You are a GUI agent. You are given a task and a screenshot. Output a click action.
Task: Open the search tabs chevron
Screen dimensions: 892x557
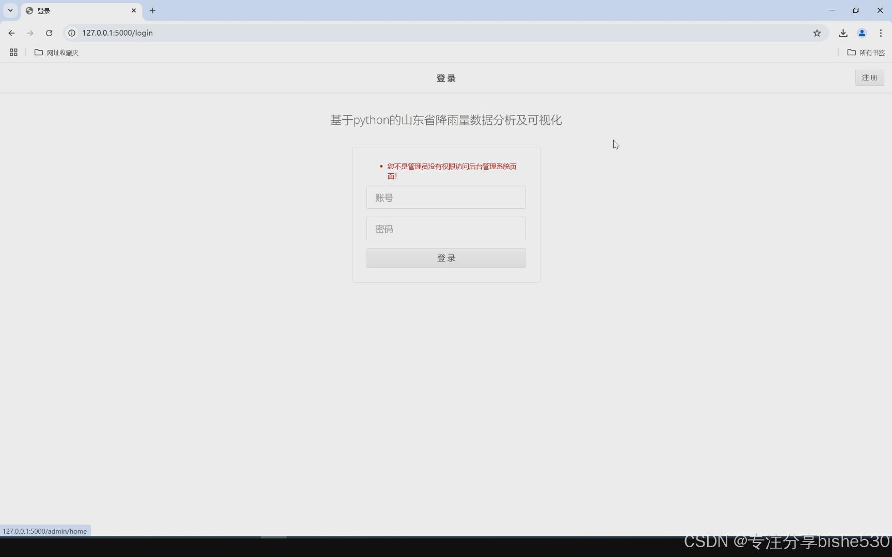(x=10, y=10)
